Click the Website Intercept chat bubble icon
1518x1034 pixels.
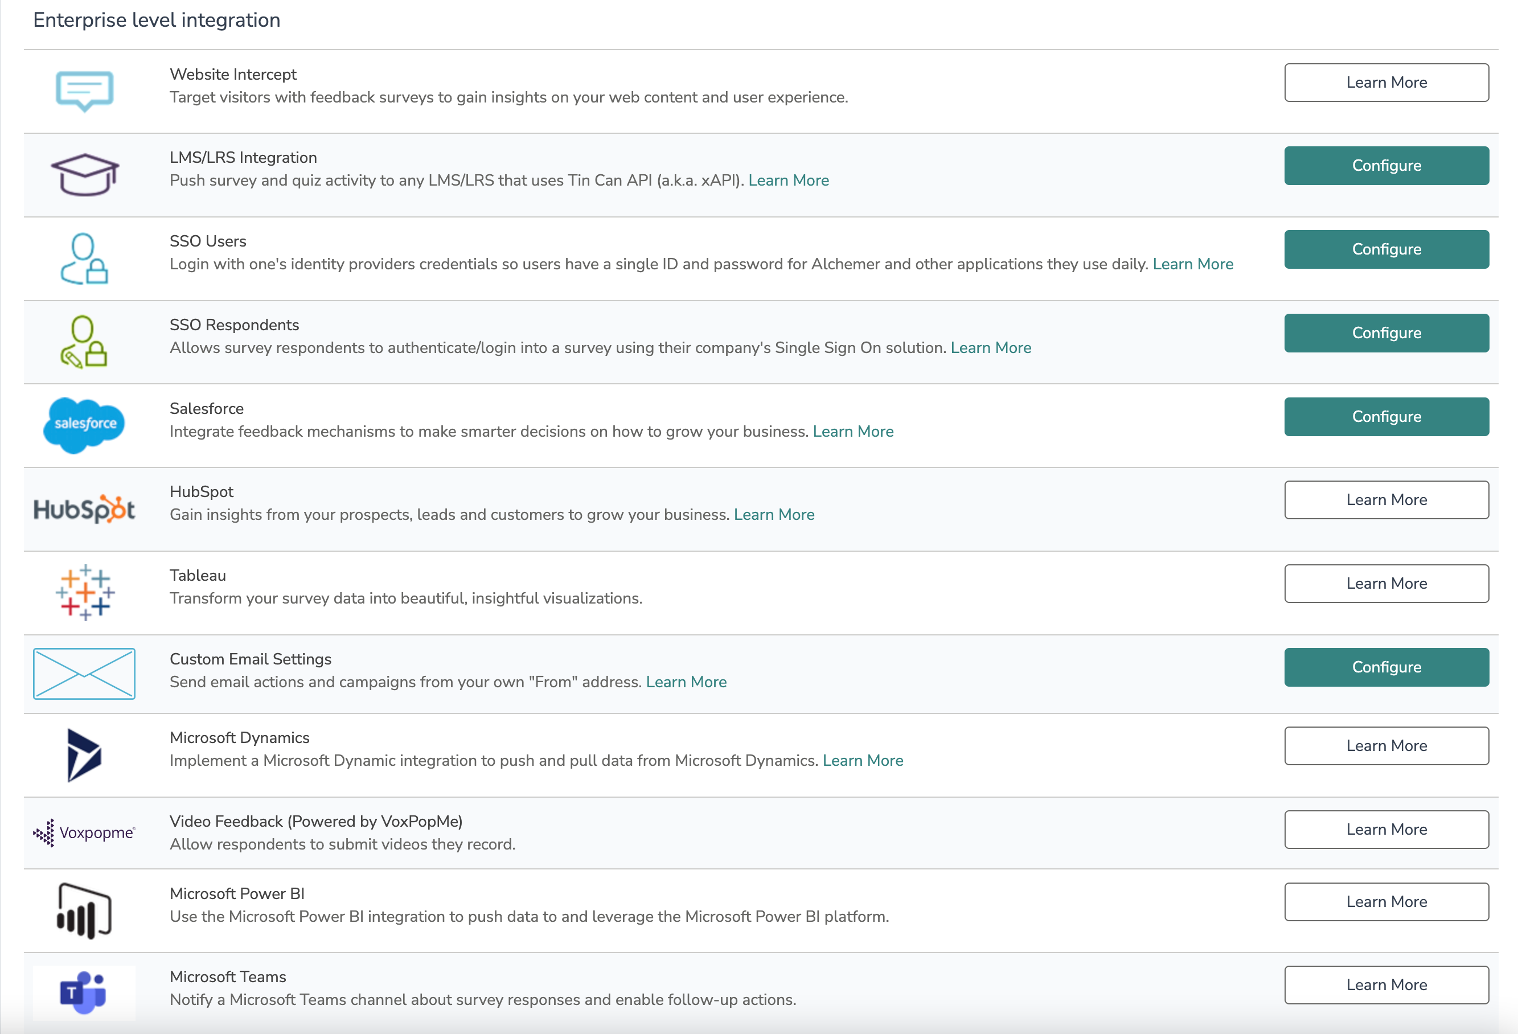tap(84, 91)
